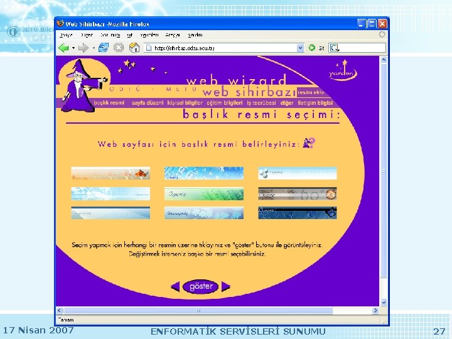452x339 pixels.
Task: Open the Araçlar menu
Action: click(173, 35)
